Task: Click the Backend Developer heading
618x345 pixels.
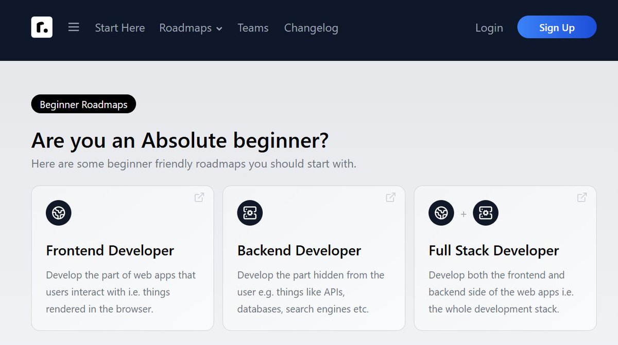Action: tap(298, 250)
